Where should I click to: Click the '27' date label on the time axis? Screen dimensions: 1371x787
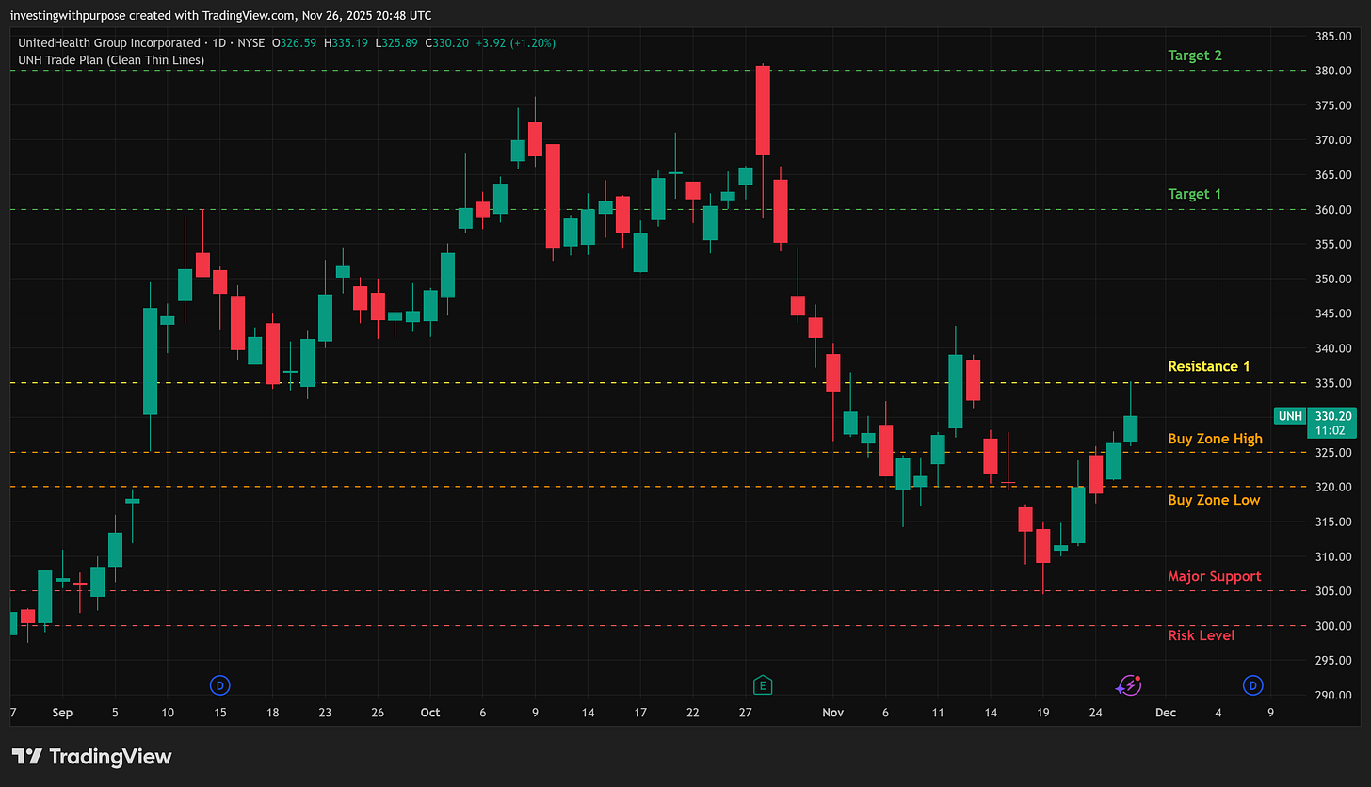[x=745, y=713]
